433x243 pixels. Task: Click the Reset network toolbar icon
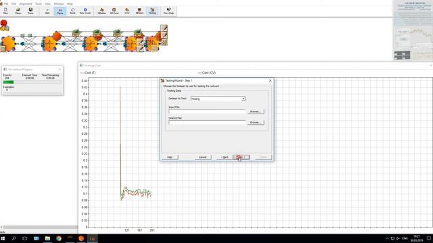[72, 11]
